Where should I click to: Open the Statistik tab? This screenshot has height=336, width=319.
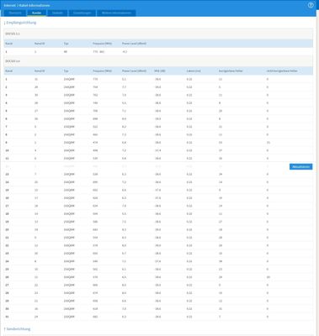57,13
